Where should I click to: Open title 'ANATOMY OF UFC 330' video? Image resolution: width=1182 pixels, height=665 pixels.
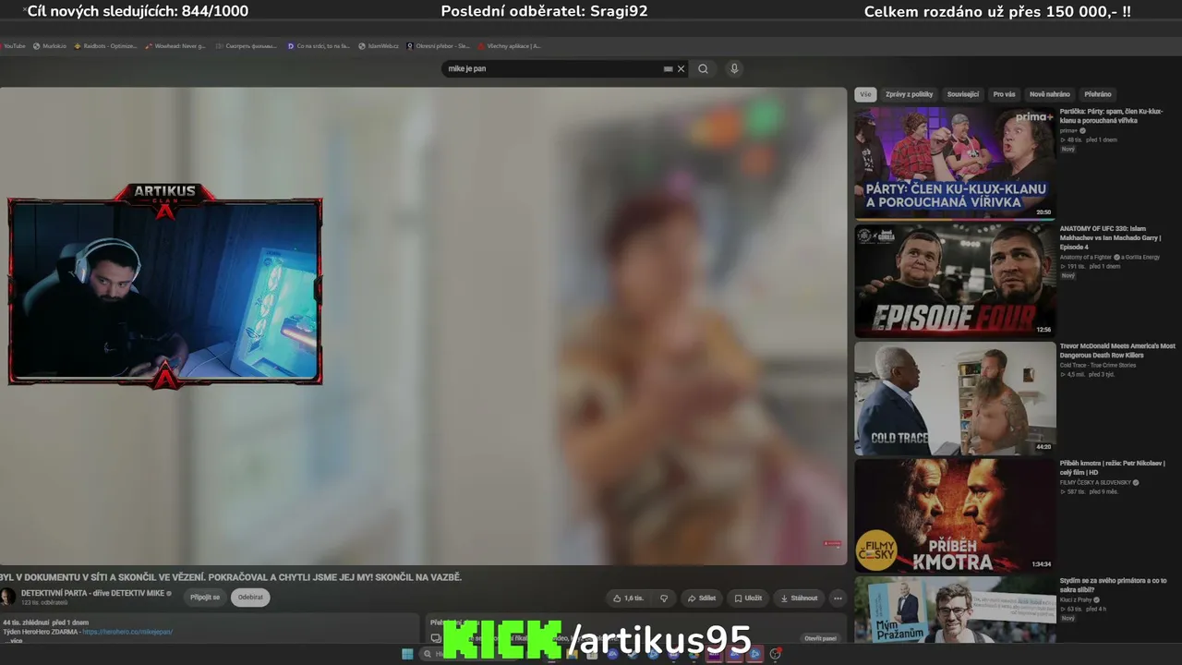pos(1111,237)
